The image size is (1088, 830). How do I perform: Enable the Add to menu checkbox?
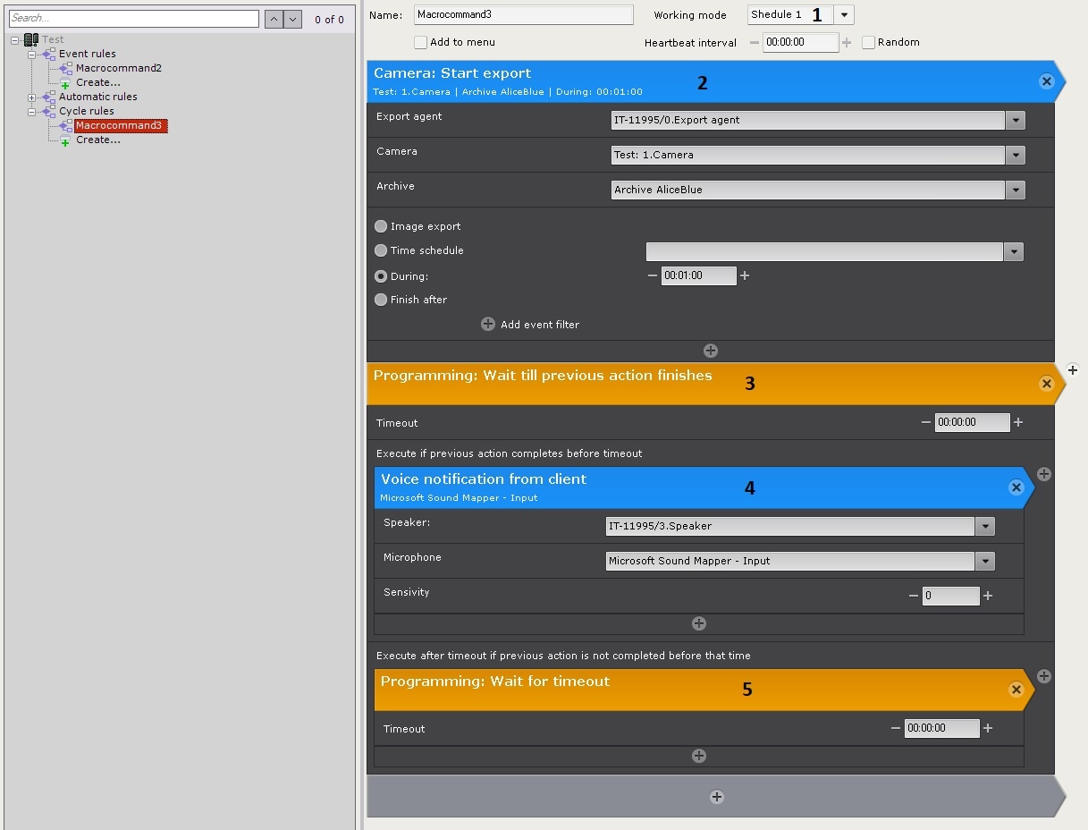(x=421, y=42)
